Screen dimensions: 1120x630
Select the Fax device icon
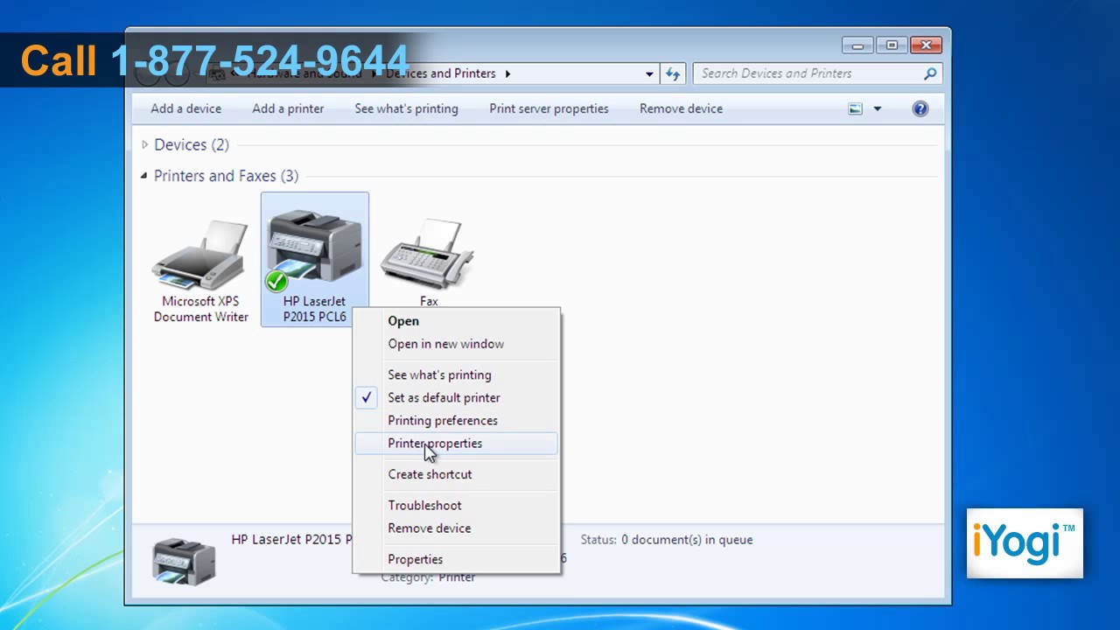[x=428, y=262]
